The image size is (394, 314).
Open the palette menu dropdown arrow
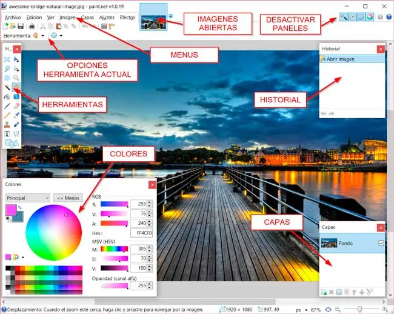coord(23,257)
